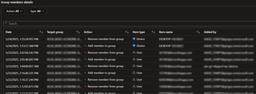Click DESKTOP item name in 1:55:24 PM row

click(171, 39)
